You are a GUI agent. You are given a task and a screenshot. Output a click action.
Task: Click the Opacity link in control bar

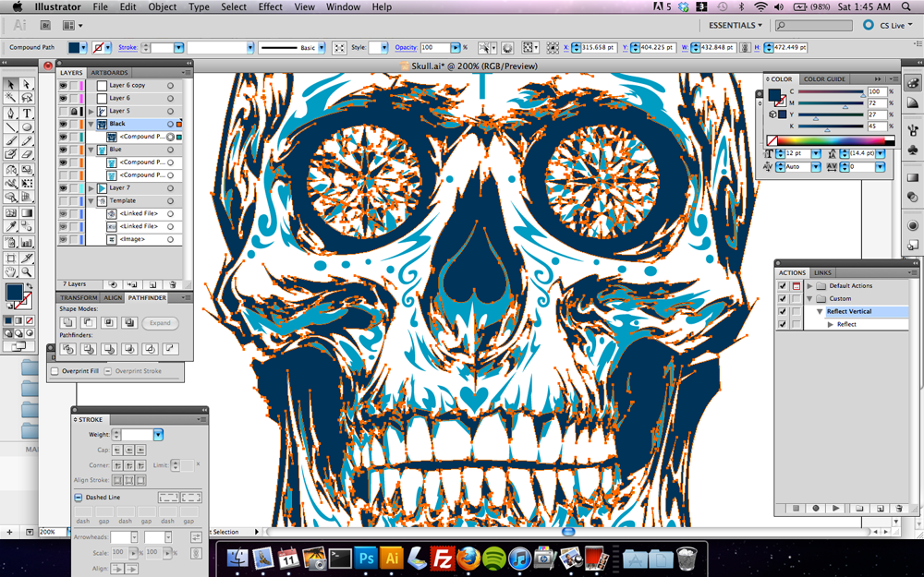pyautogui.click(x=406, y=48)
